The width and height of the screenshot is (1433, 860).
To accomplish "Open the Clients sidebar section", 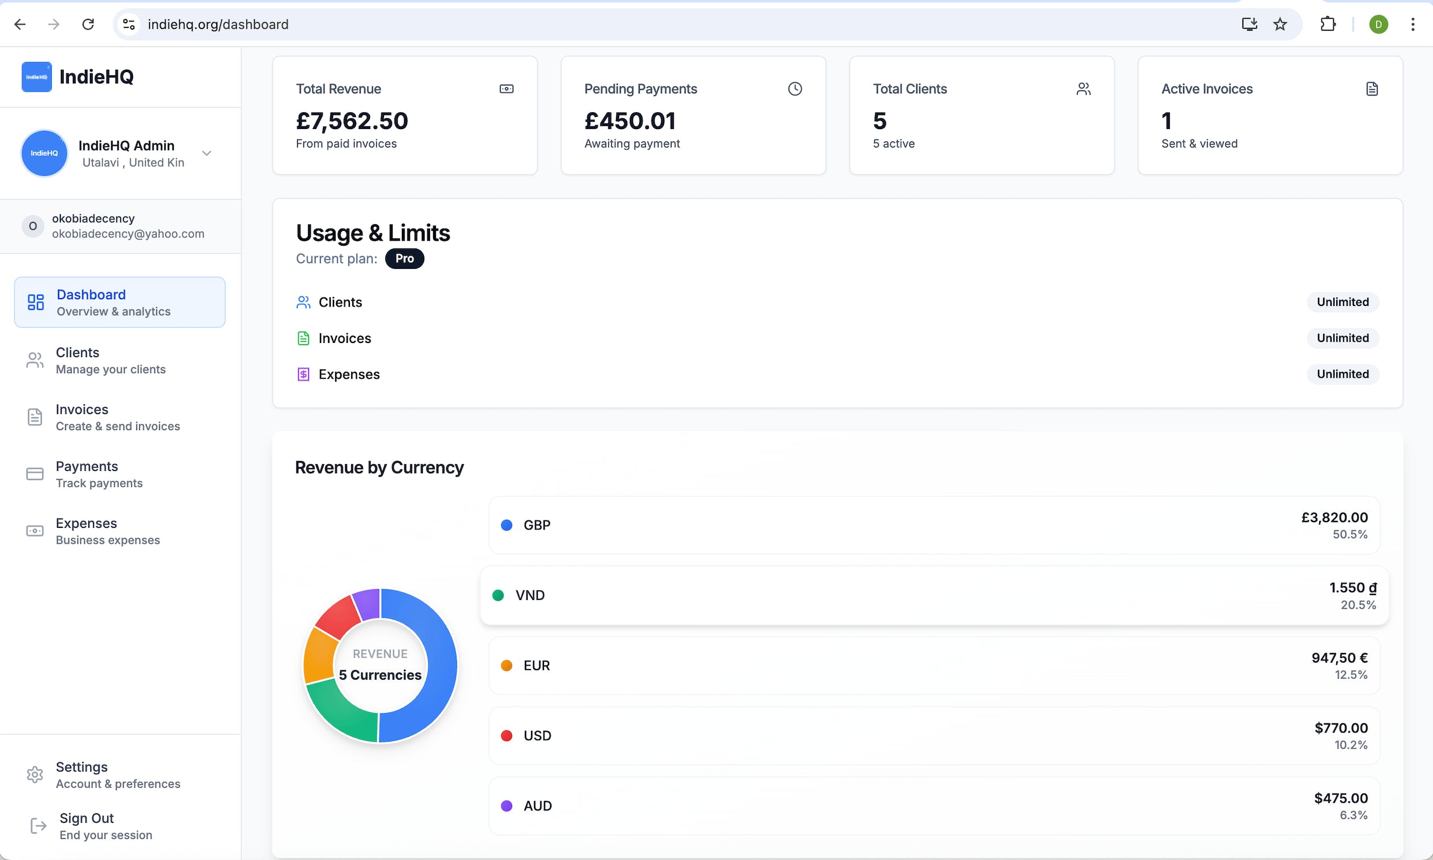I will (x=110, y=361).
